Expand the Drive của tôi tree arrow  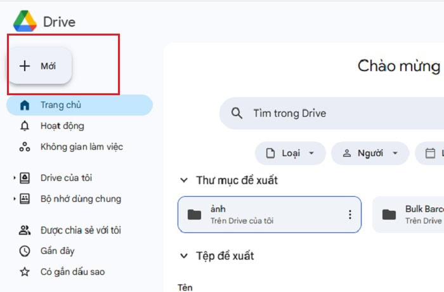pos(14,178)
